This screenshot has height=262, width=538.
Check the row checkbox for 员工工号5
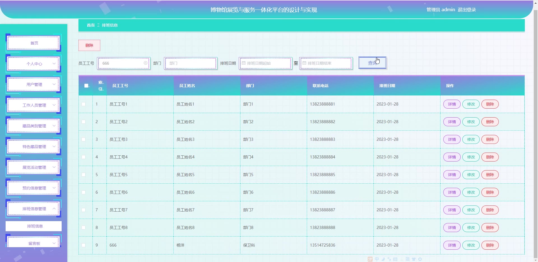point(84,175)
